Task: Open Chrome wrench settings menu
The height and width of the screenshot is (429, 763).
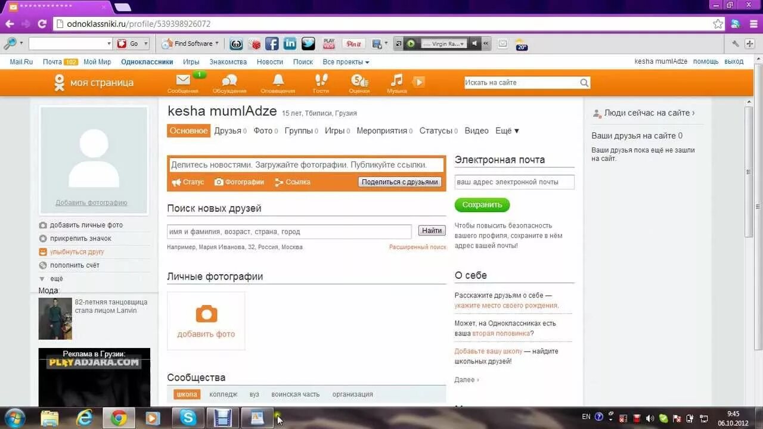Action: pyautogui.click(x=736, y=43)
